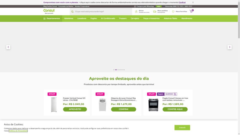Click Máquina de Lavar Consul 9kg title

coord(124,99)
